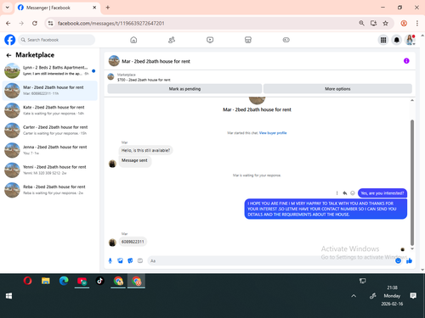Choose a GIF from the GIF icon

[140, 260]
